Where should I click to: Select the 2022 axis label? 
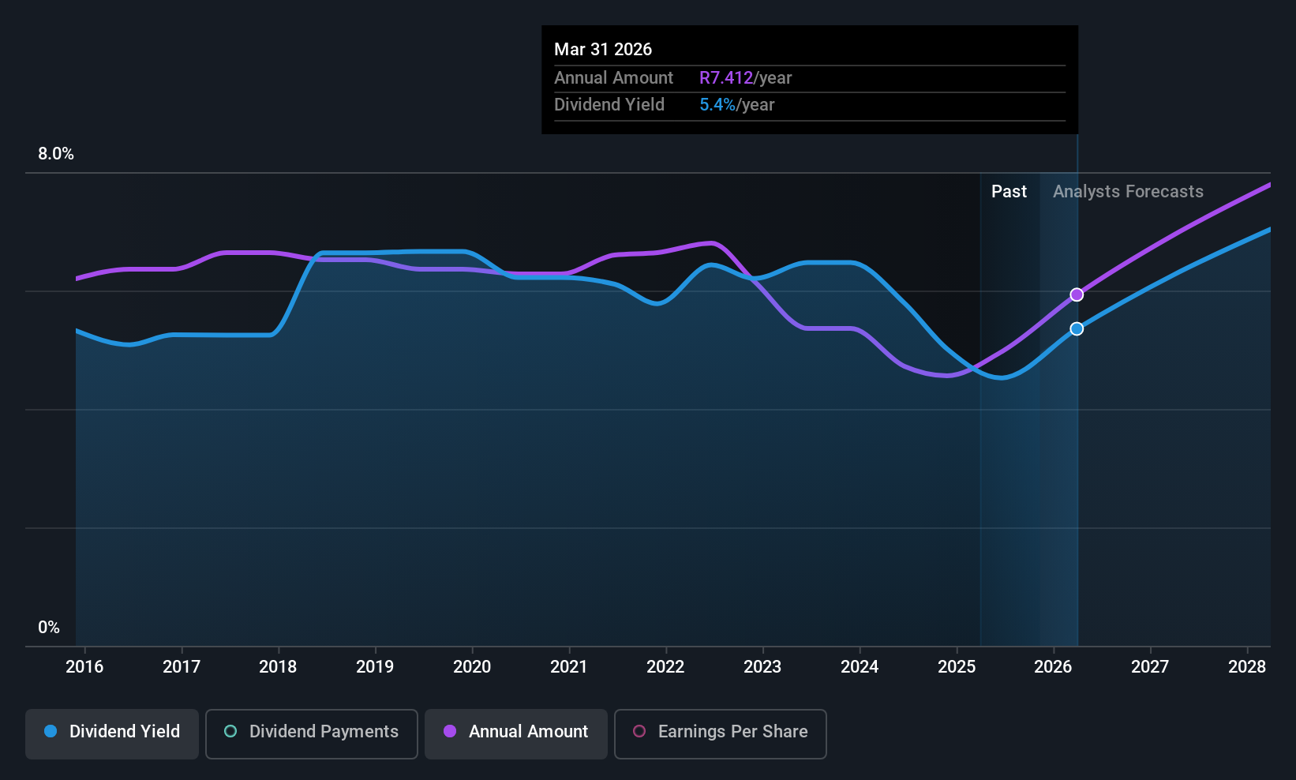665,667
